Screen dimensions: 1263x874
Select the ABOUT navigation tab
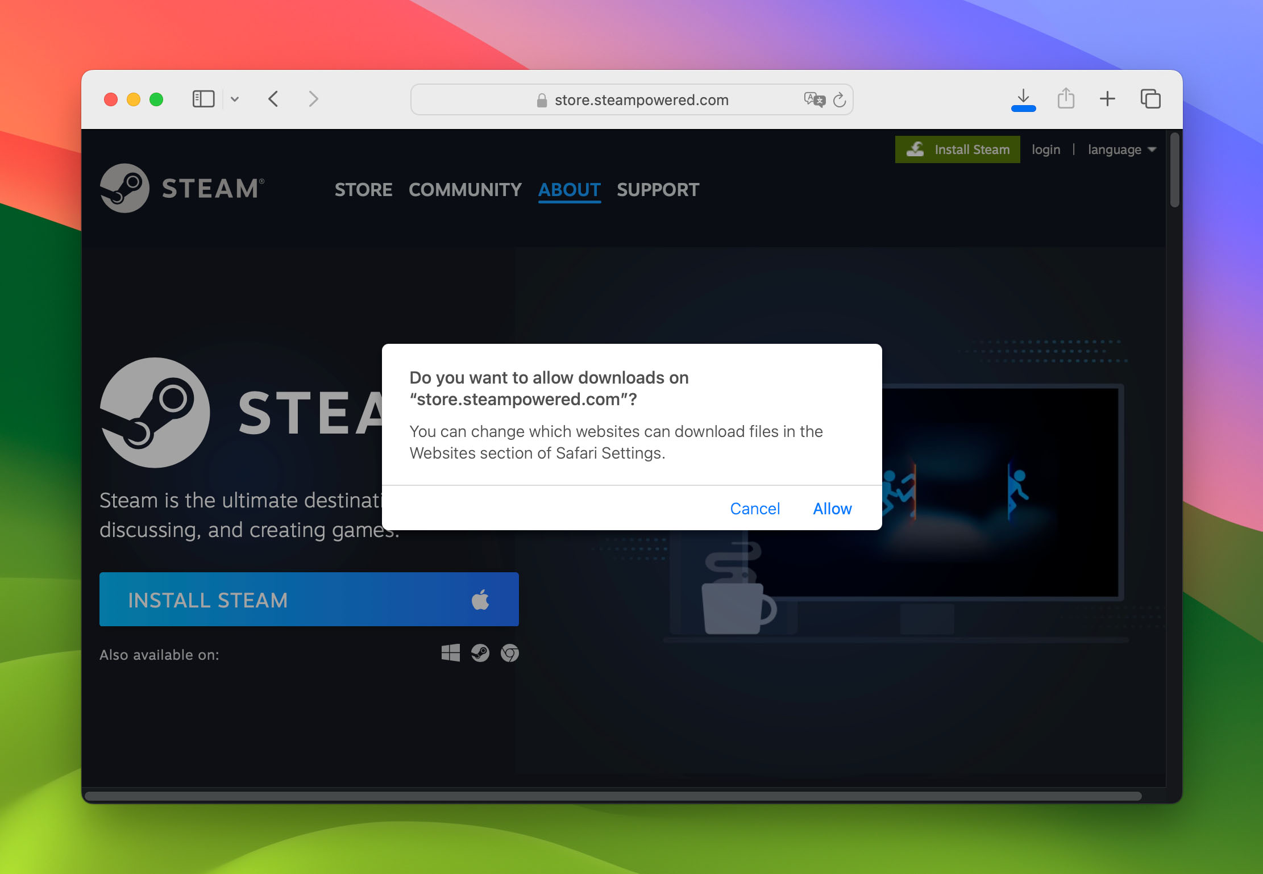(x=569, y=189)
